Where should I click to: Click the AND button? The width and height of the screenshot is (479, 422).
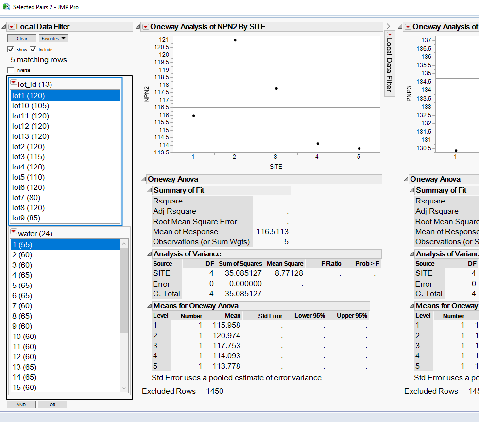point(21,405)
